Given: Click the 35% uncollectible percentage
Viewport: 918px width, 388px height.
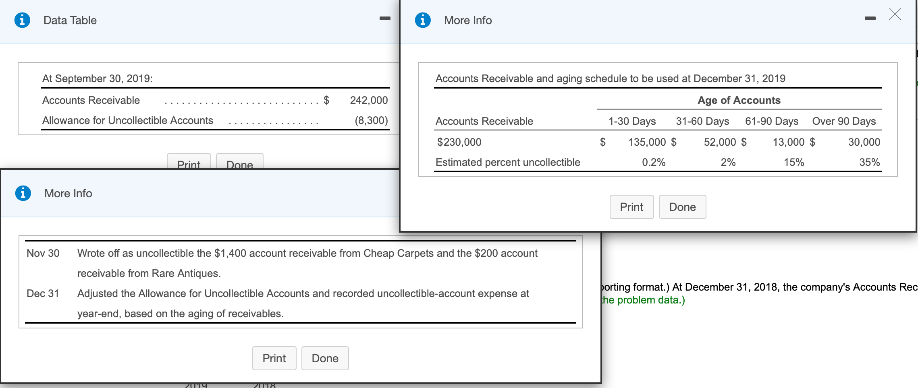Looking at the screenshot, I should click(x=870, y=162).
